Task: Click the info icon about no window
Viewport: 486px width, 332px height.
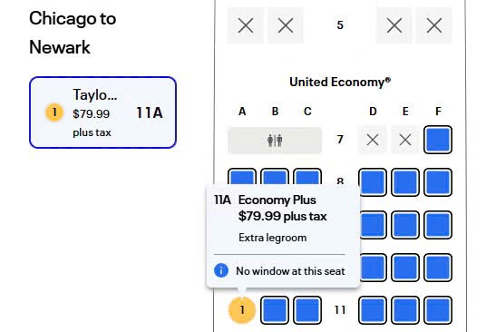Action: pyautogui.click(x=221, y=270)
